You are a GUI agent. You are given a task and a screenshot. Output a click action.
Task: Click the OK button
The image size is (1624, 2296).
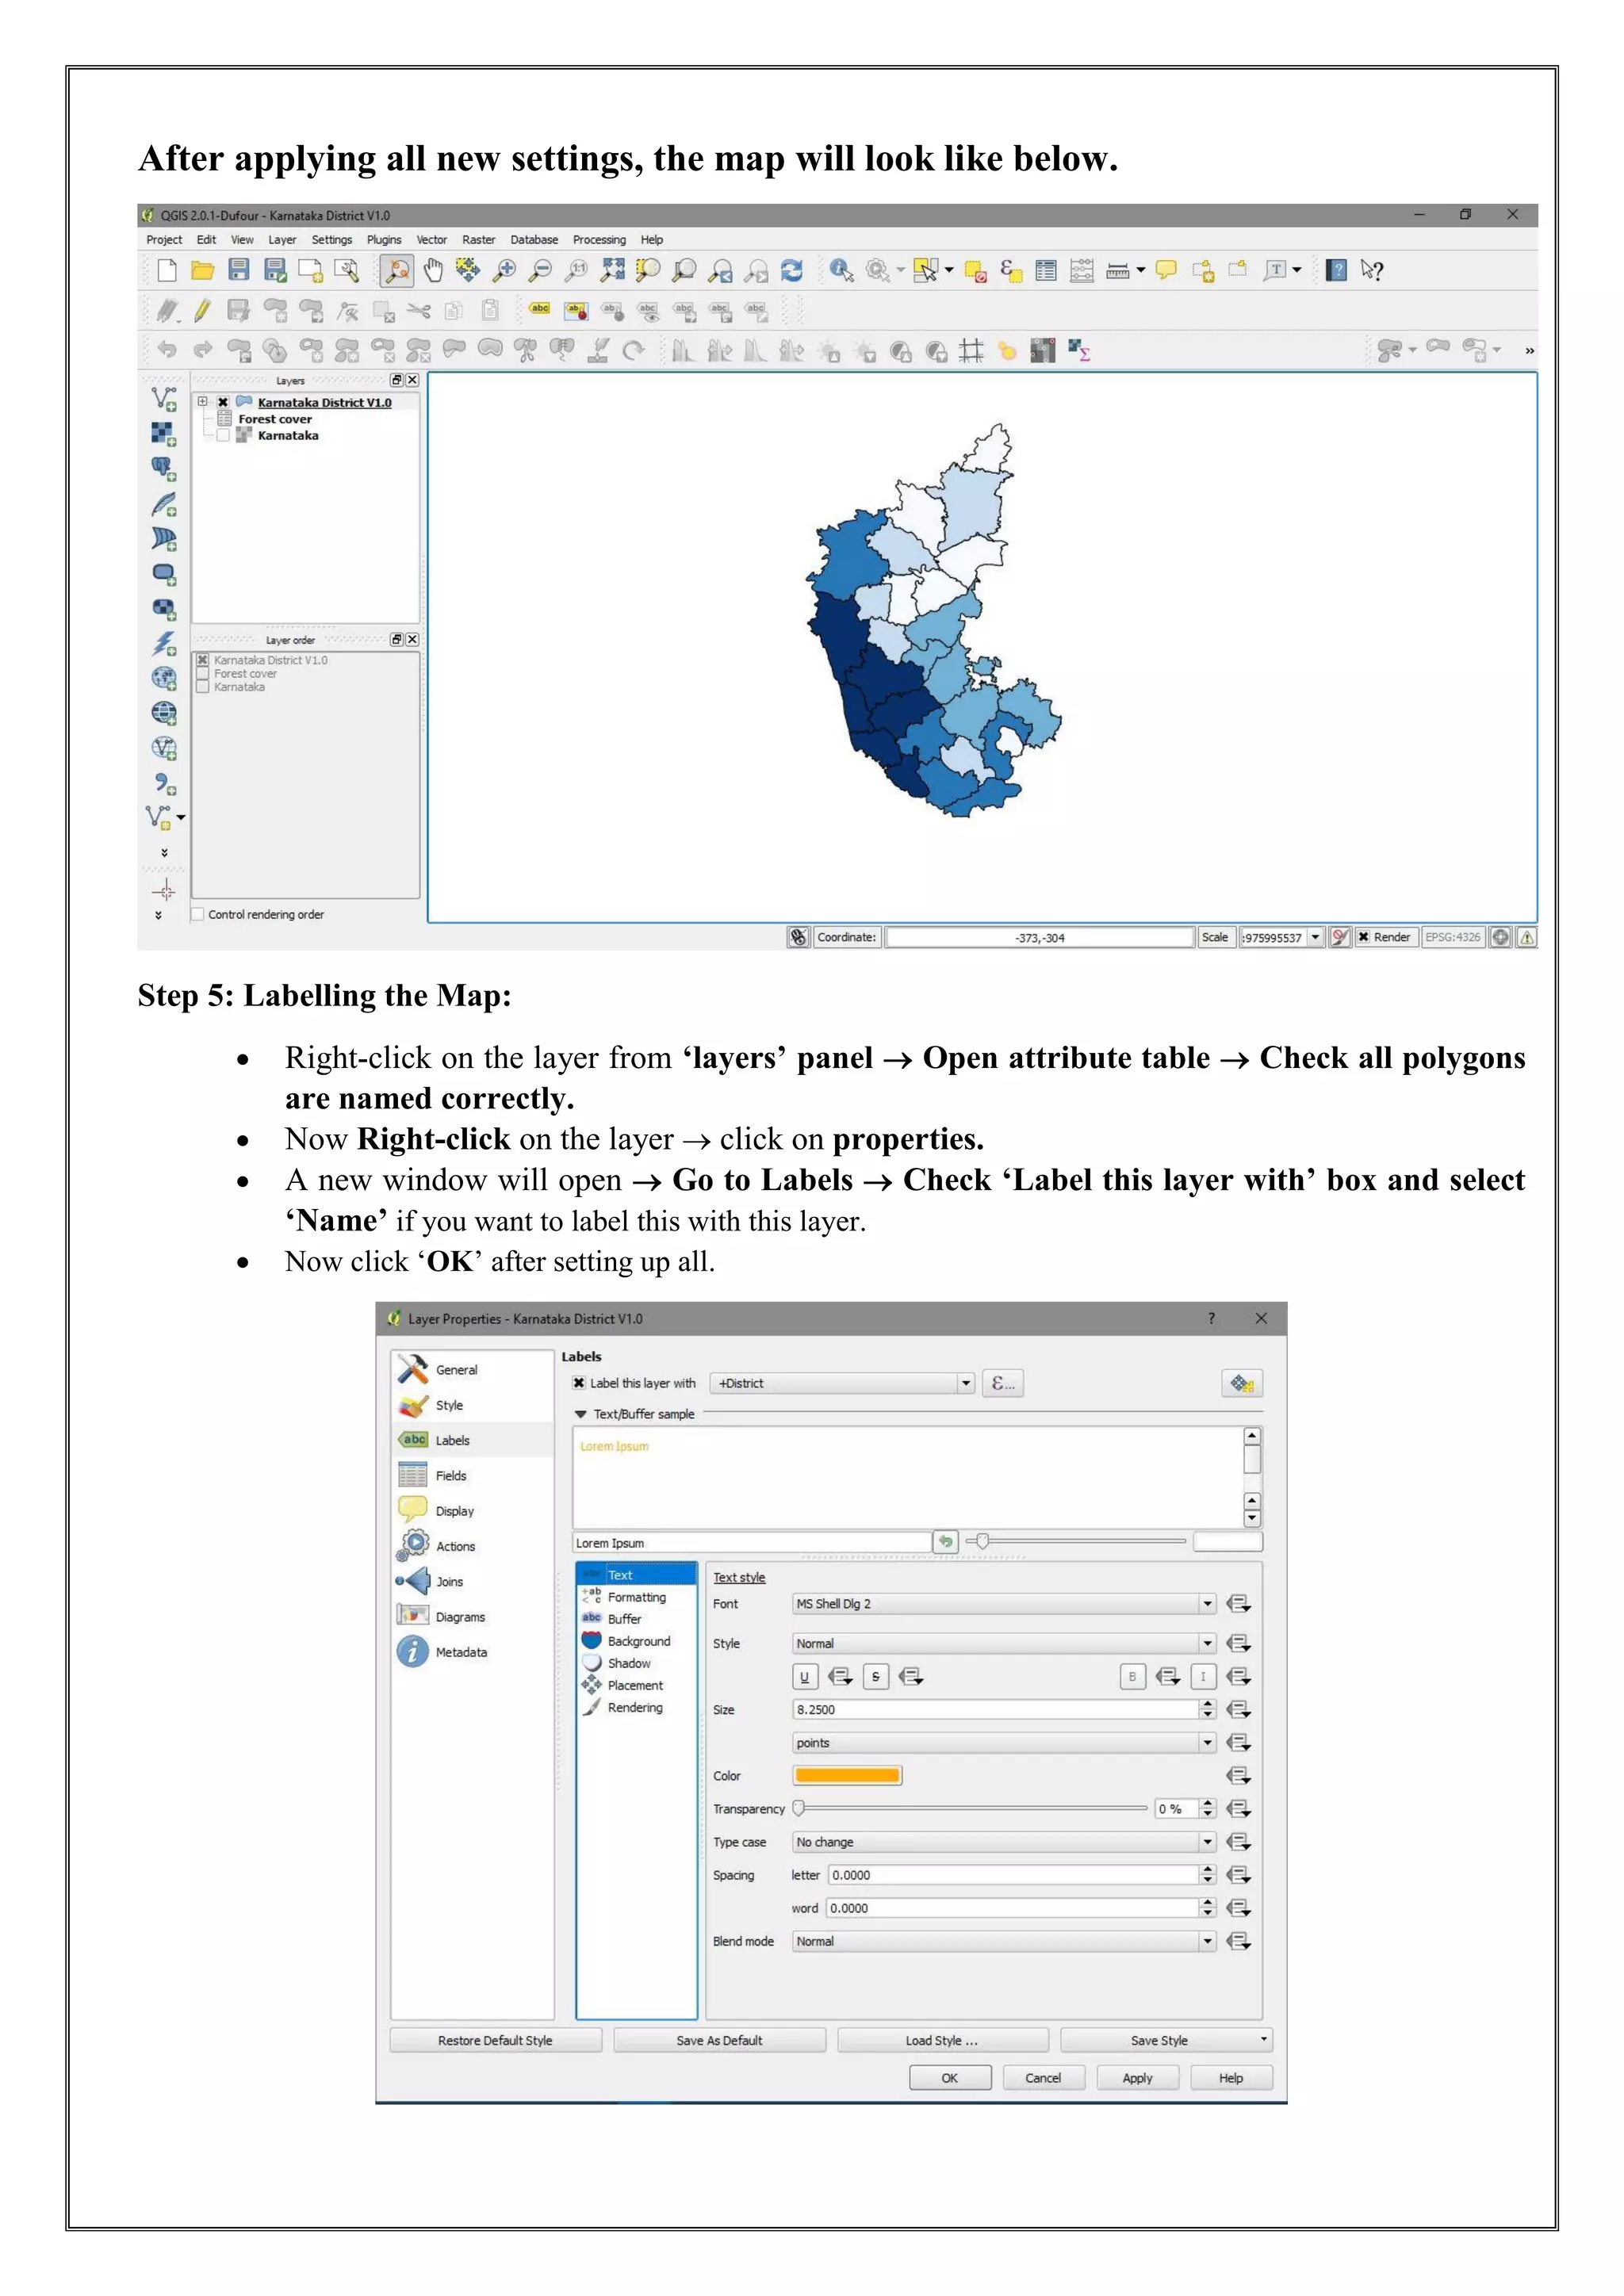coord(950,2078)
